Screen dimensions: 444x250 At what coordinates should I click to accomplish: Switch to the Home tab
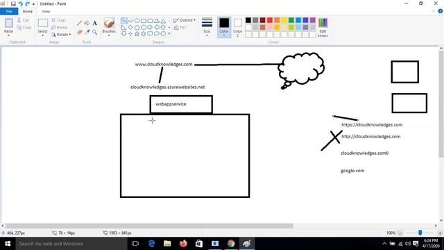[28, 11]
